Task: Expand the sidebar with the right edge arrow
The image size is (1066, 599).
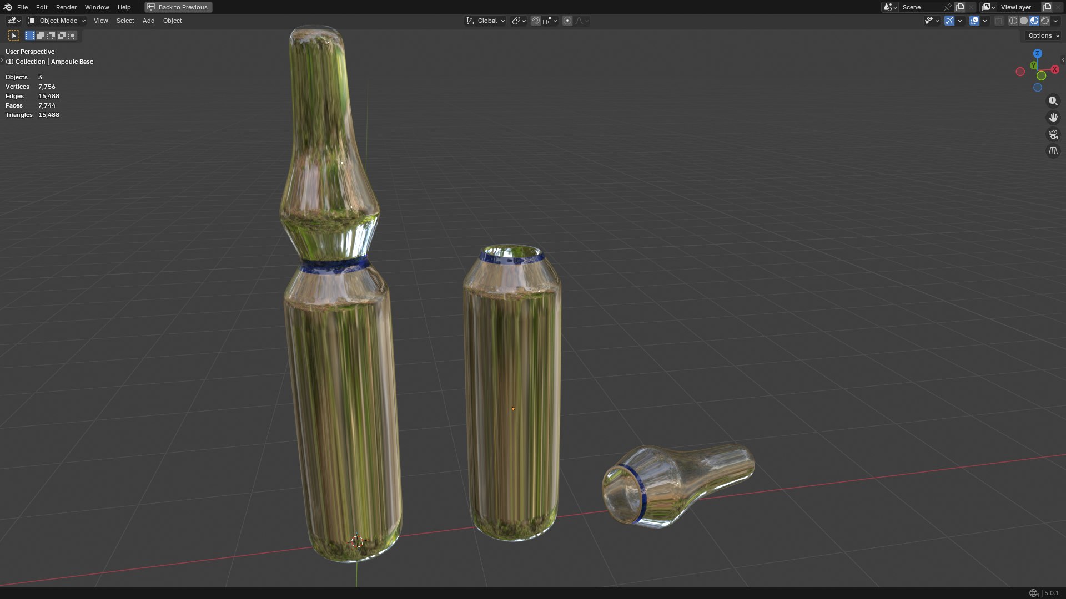Action: click(x=1063, y=60)
